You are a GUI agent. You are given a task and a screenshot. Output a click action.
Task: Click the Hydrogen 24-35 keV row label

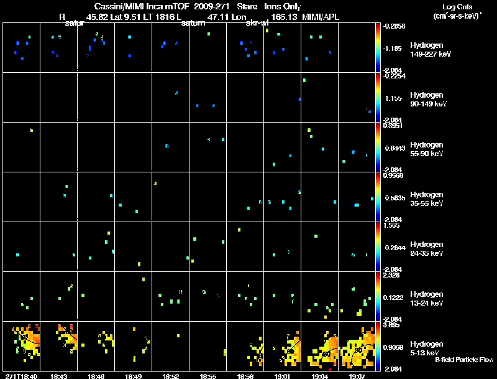pos(427,249)
